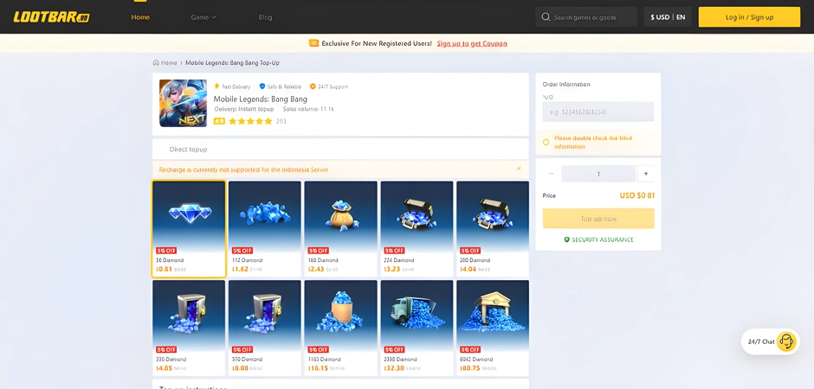Image resolution: width=814 pixels, height=389 pixels.
Task: Open the 24/7 Chat support icon
Action: (786, 341)
